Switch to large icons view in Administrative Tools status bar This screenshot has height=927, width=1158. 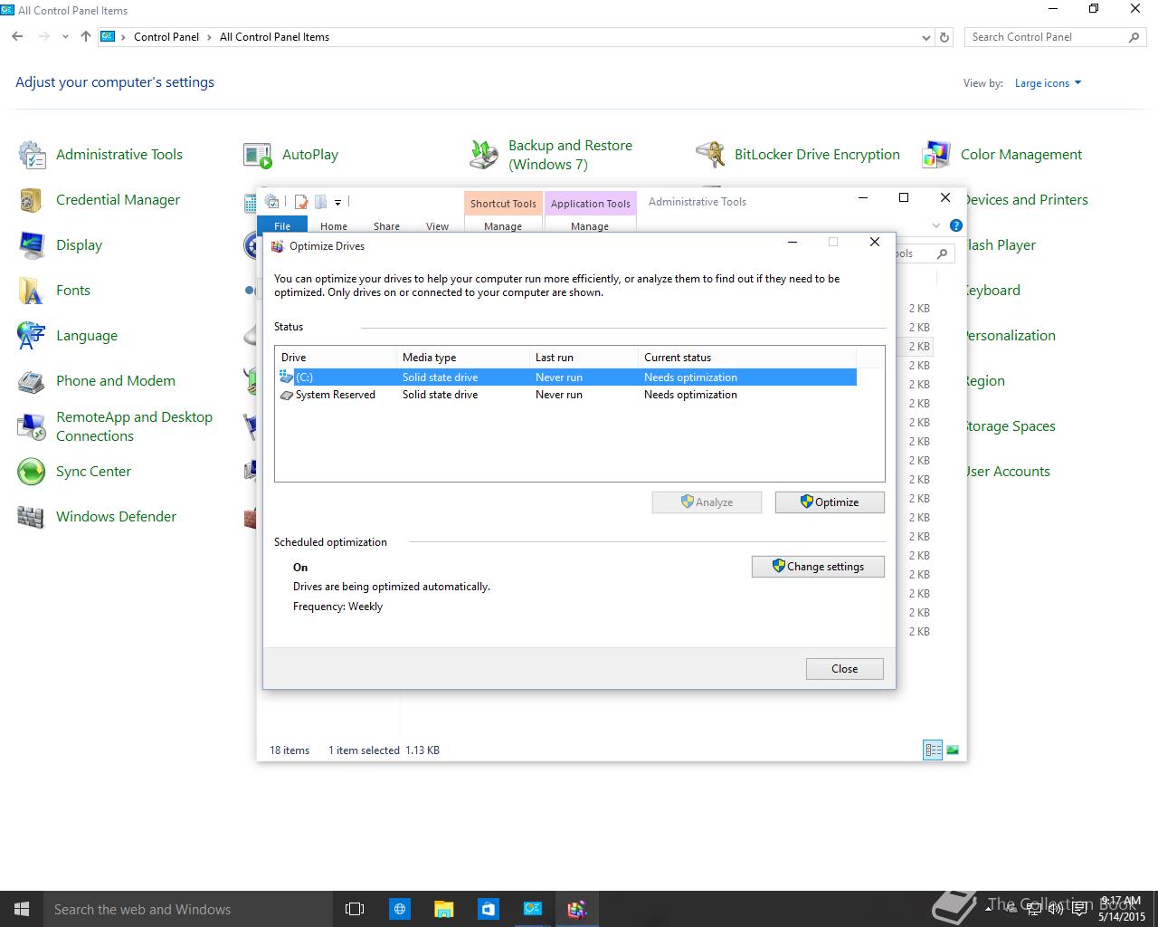(953, 750)
